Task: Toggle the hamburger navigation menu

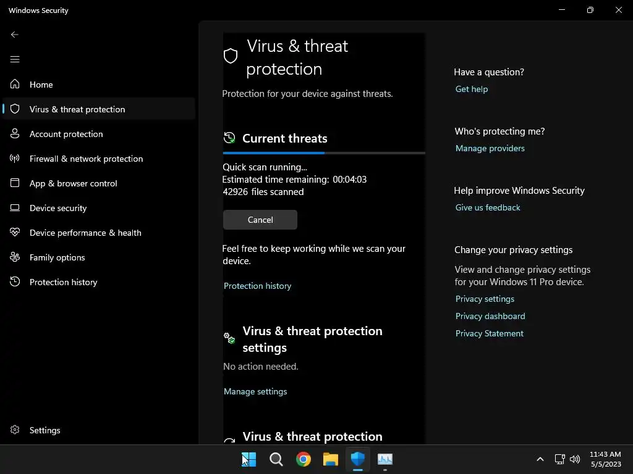Action: pyautogui.click(x=15, y=59)
